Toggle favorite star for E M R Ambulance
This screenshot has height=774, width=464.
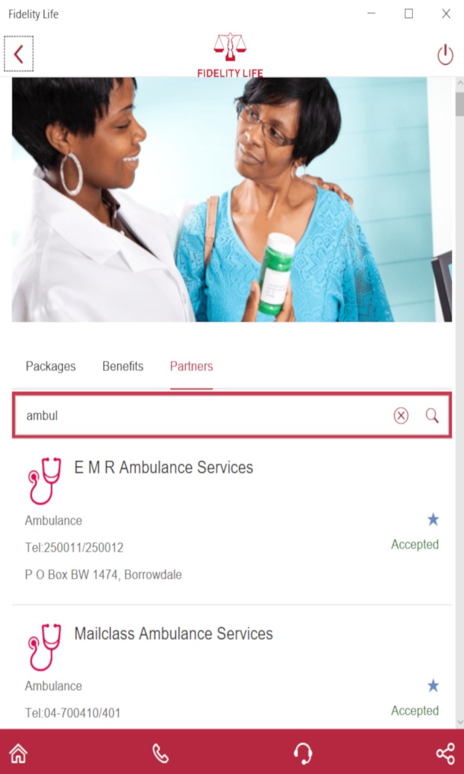click(x=433, y=519)
